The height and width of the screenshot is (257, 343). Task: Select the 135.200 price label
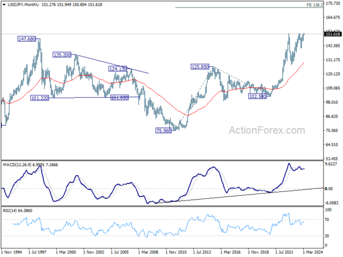tap(62, 55)
